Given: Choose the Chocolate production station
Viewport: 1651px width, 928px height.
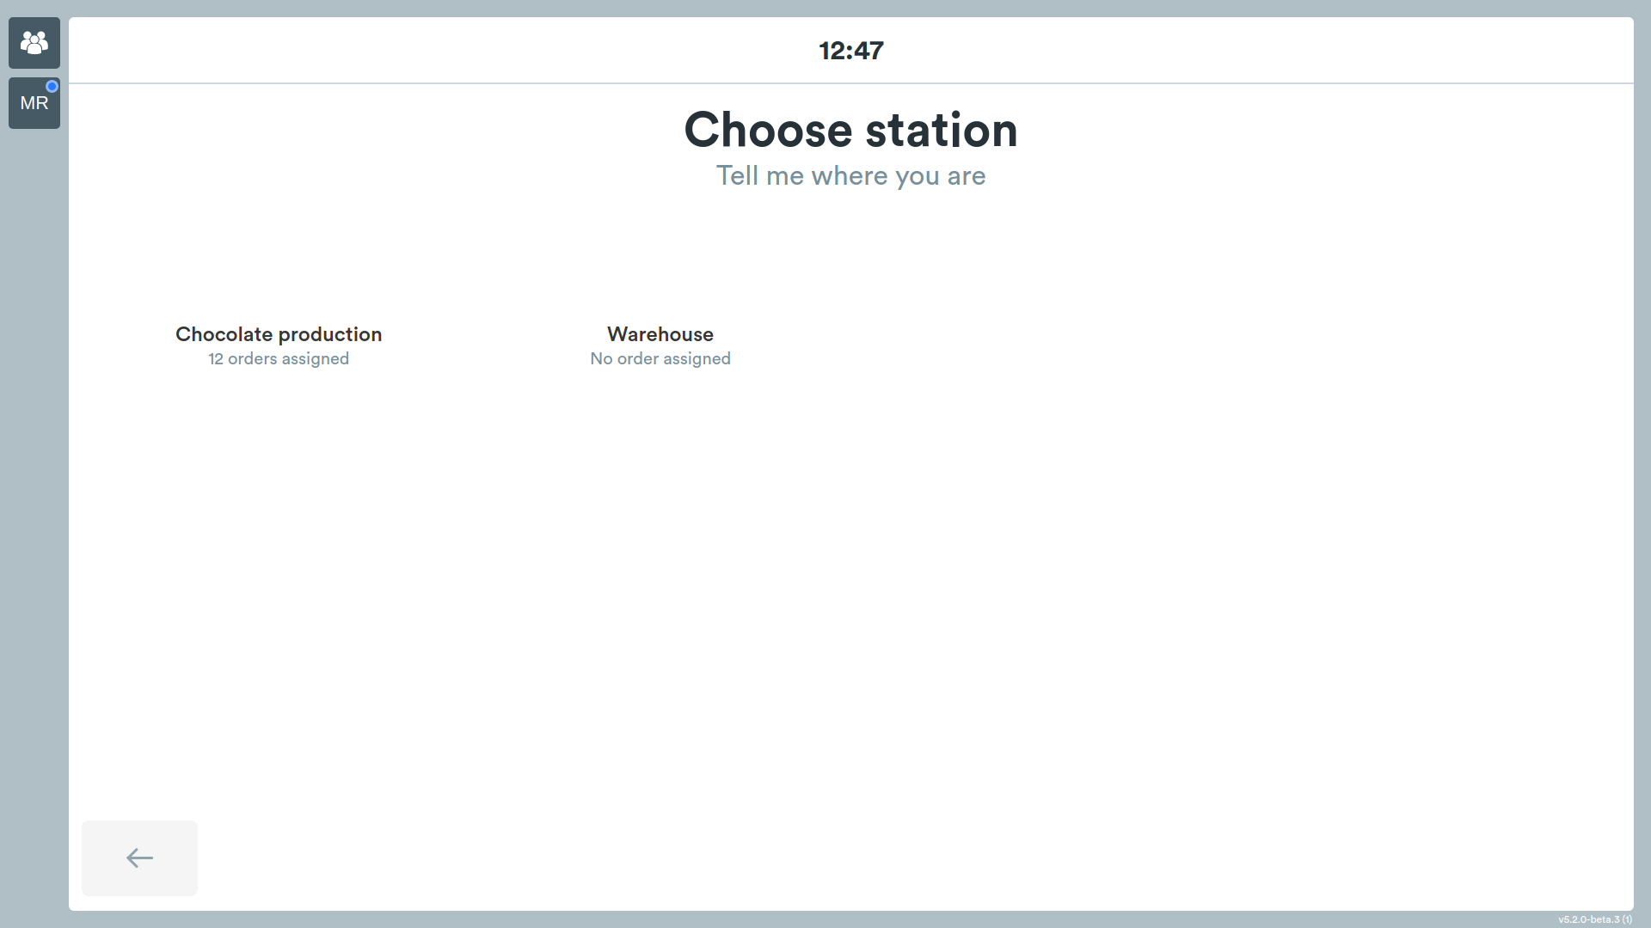Looking at the screenshot, I should pos(279,345).
